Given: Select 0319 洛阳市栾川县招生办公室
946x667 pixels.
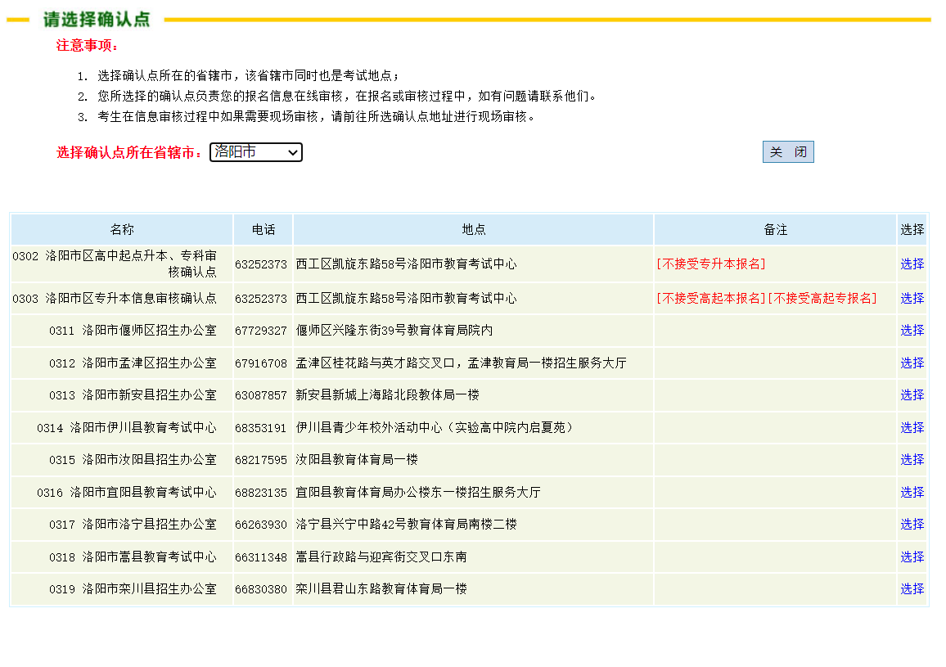Looking at the screenshot, I should tap(911, 588).
